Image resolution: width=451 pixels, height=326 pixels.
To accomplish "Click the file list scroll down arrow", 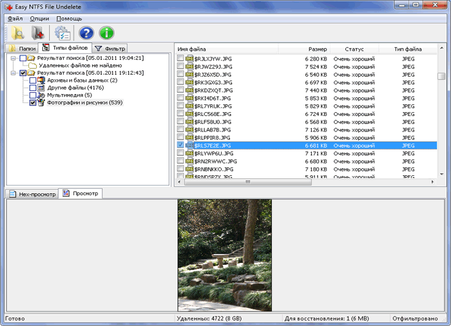I will pos(441,174).
